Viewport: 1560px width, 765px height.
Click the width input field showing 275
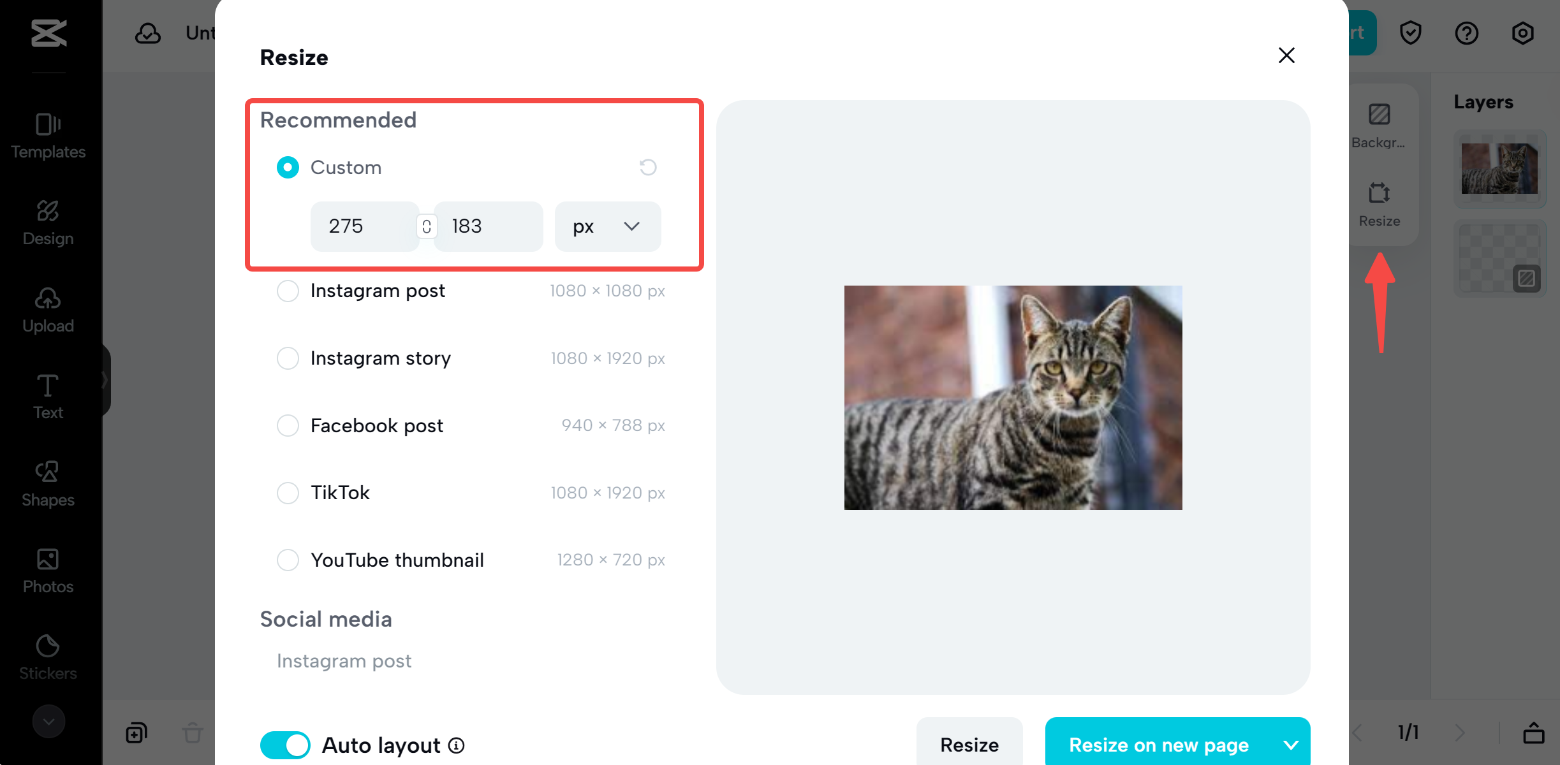pos(364,226)
